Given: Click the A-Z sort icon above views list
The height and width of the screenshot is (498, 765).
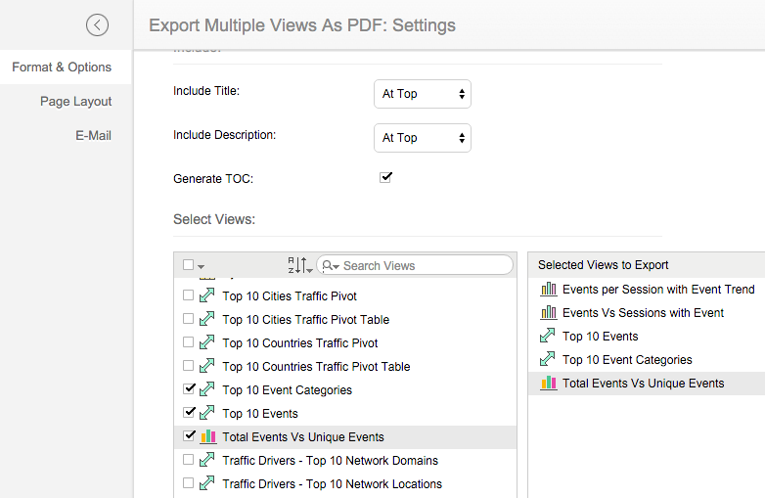Looking at the screenshot, I should [297, 265].
